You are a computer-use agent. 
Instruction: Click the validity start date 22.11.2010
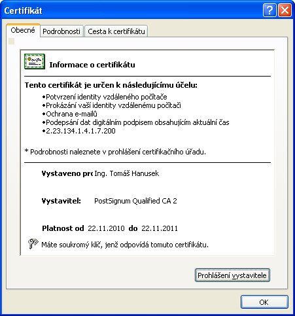tap(106, 228)
